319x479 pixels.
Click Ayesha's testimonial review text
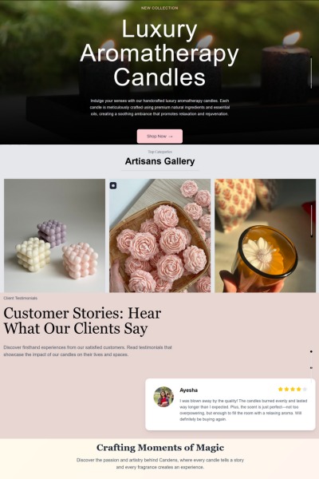pos(243,410)
